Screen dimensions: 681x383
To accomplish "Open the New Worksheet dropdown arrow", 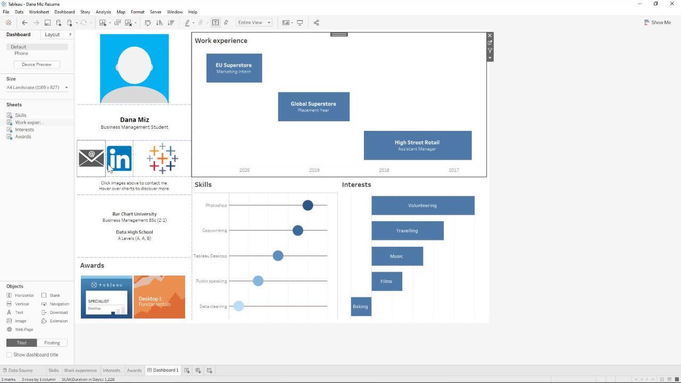I will [110, 23].
